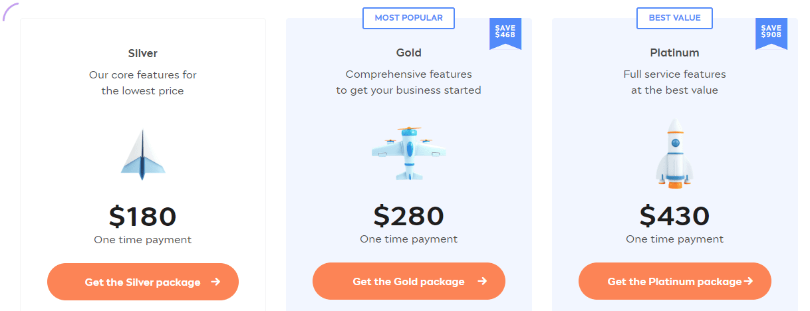This screenshot has height=311, width=810.
Task: Click the Gold plan heading
Action: 409,53
